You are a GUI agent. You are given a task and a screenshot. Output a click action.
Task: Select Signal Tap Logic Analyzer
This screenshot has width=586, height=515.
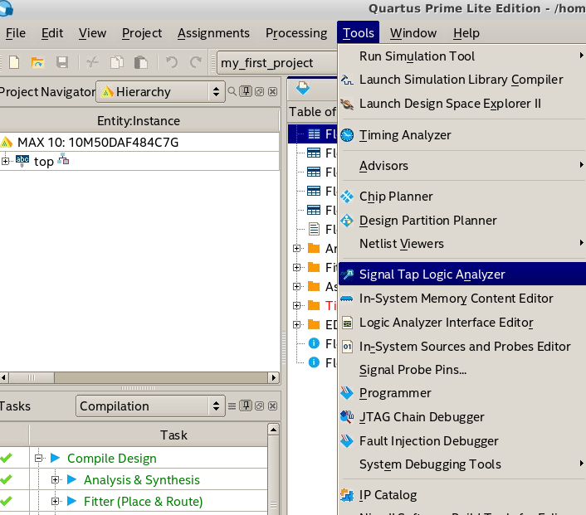click(x=462, y=275)
